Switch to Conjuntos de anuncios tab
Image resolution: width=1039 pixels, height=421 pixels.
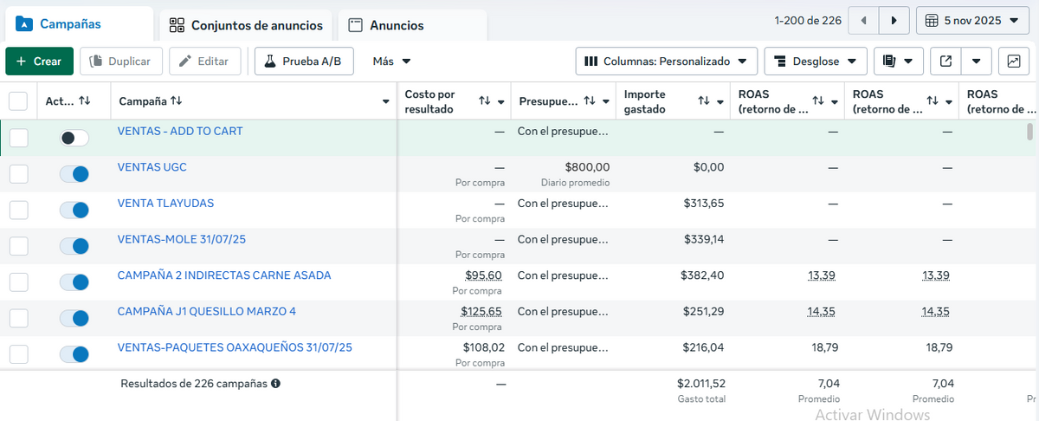(x=247, y=25)
